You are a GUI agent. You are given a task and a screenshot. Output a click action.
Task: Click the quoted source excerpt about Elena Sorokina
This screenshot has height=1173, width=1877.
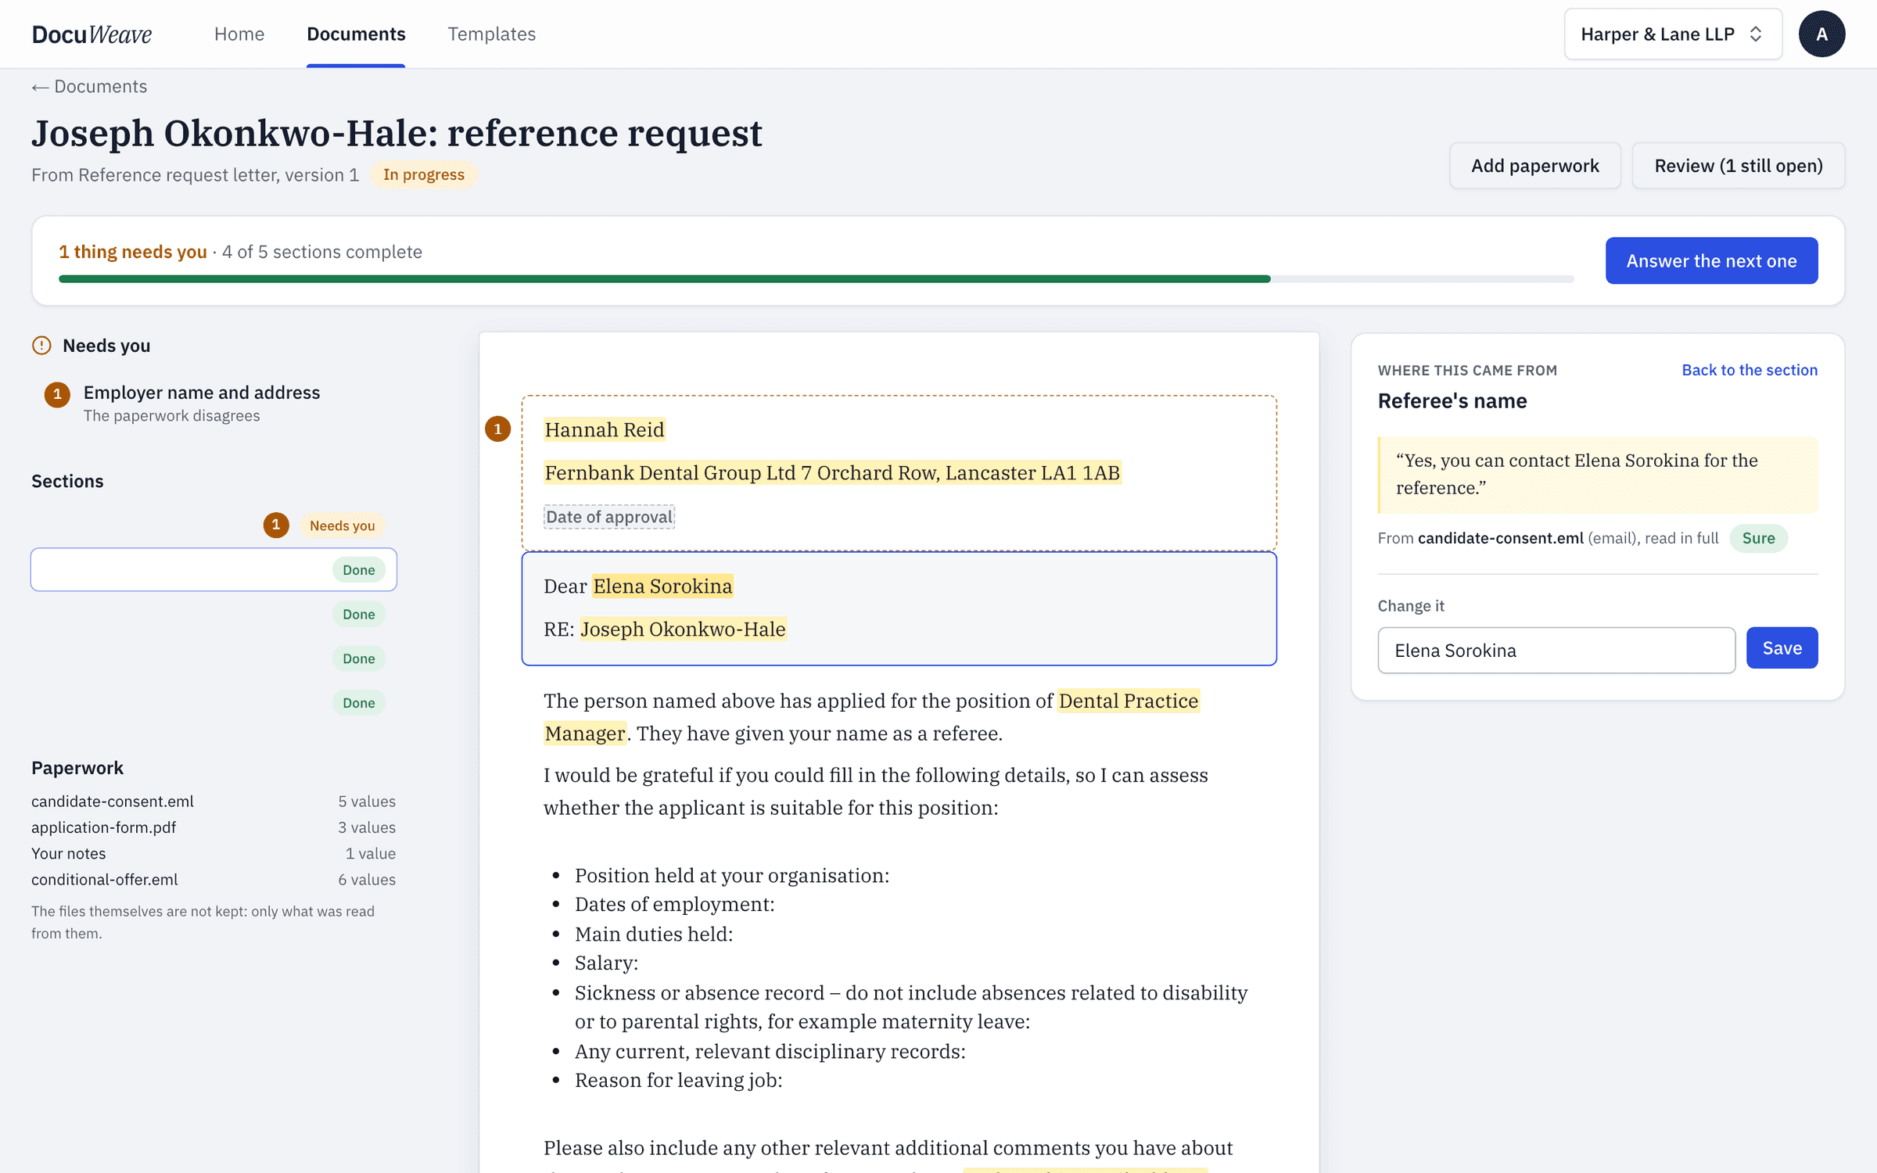tap(1598, 475)
